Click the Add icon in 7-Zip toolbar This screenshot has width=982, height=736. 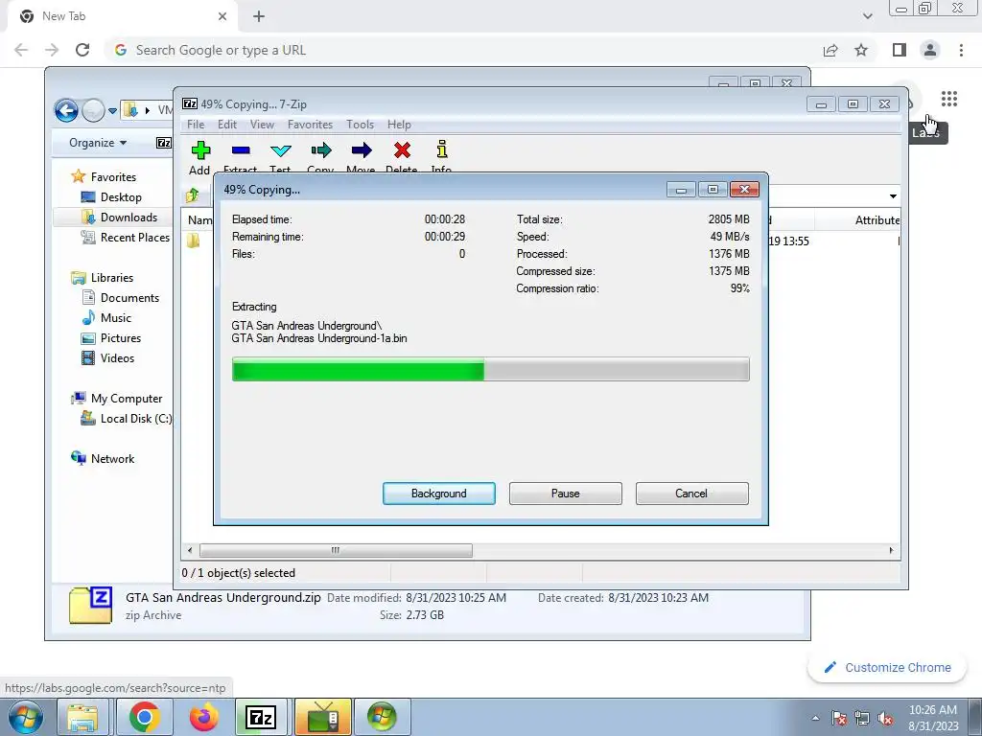click(x=200, y=150)
